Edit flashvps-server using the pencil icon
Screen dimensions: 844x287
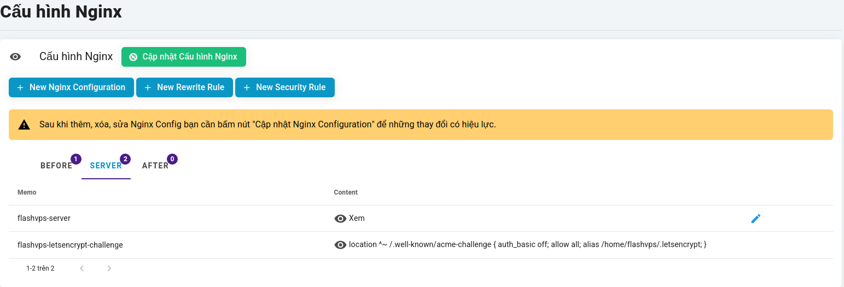point(755,219)
